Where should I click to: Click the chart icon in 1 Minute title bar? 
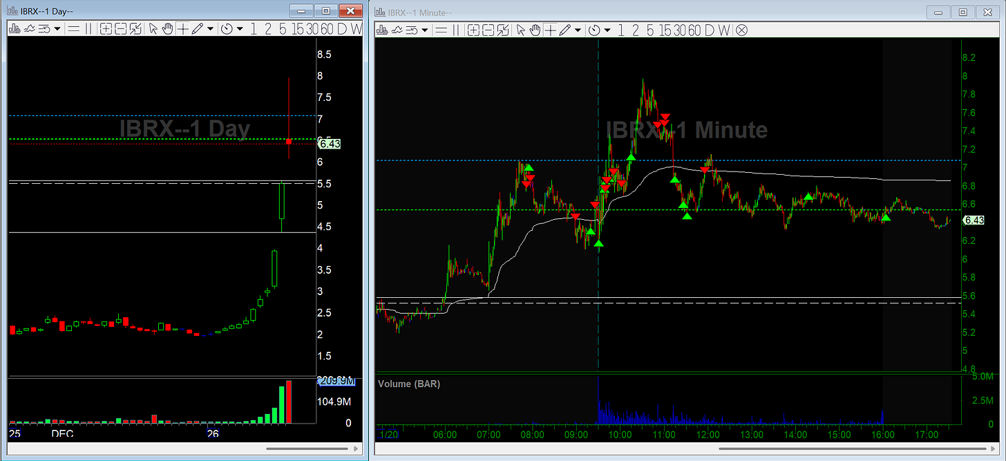coord(380,12)
